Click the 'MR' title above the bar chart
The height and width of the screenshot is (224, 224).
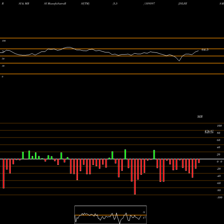200,116
